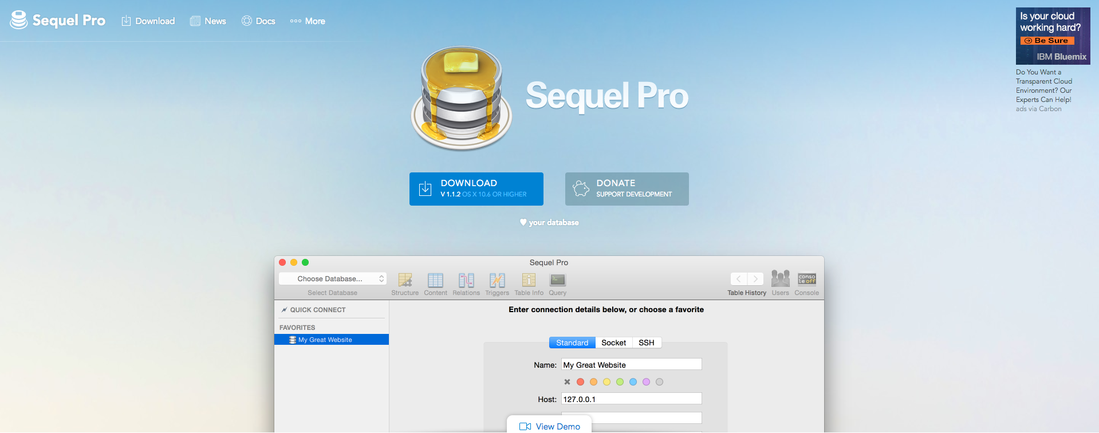
Task: Choose the blue color swatch
Action: [633, 382]
